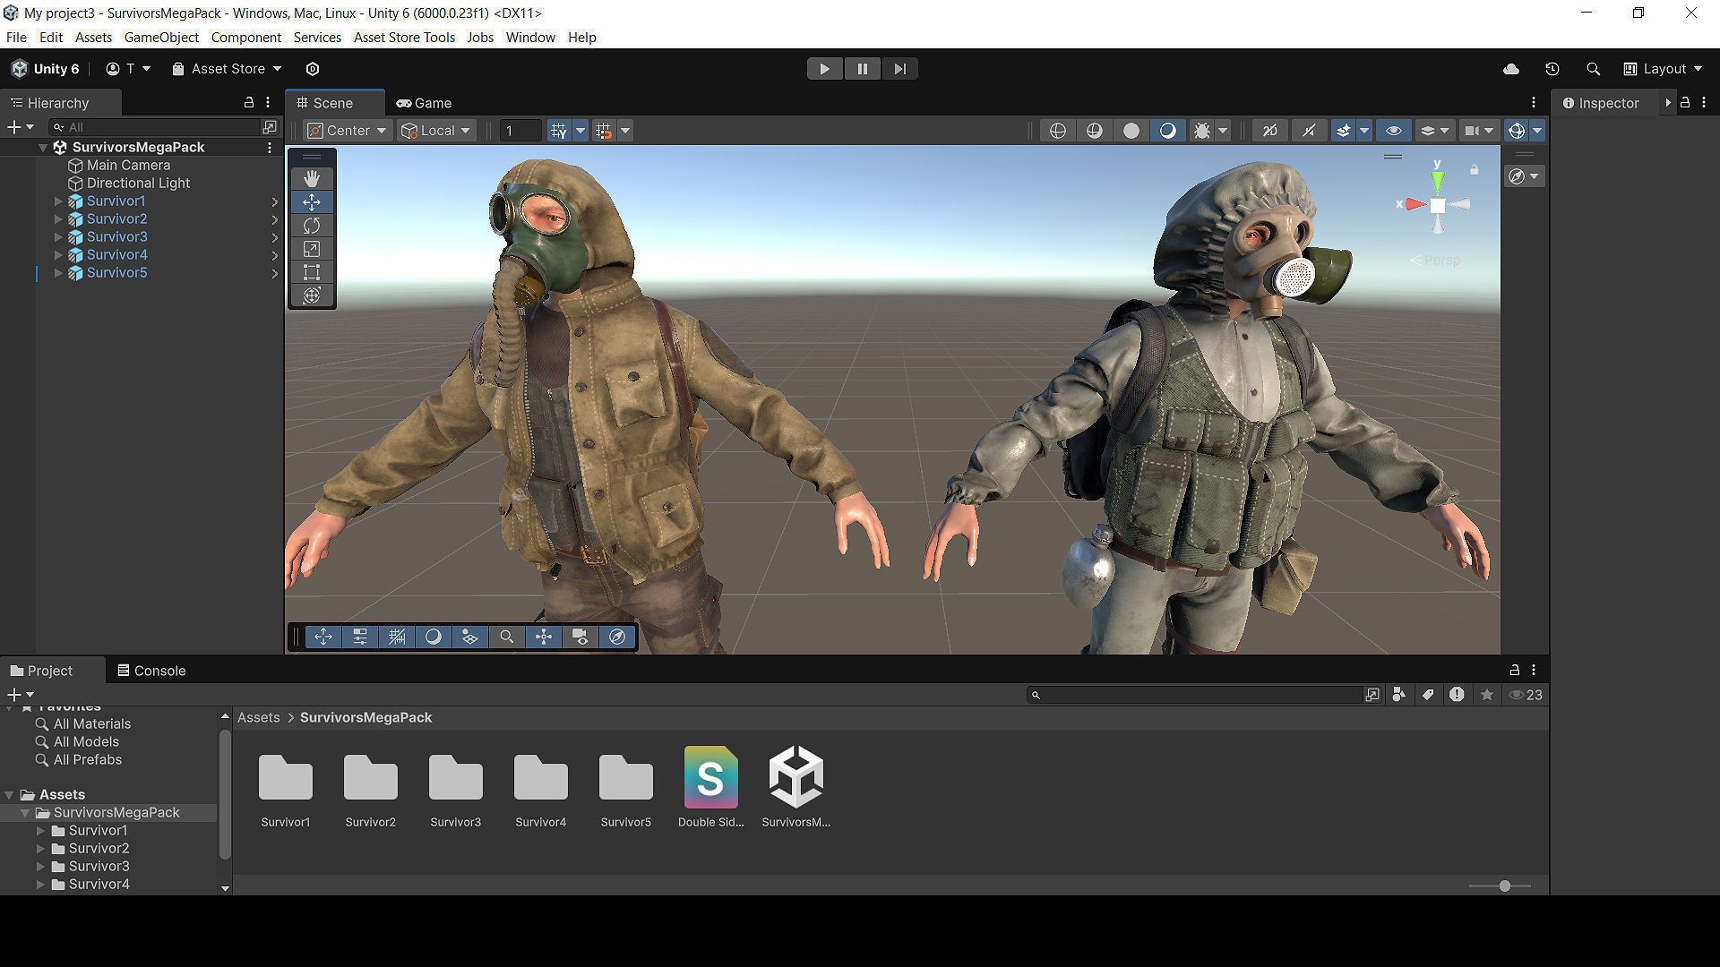
Task: Click the snap increment icon in scene toolbar
Action: 604,131
